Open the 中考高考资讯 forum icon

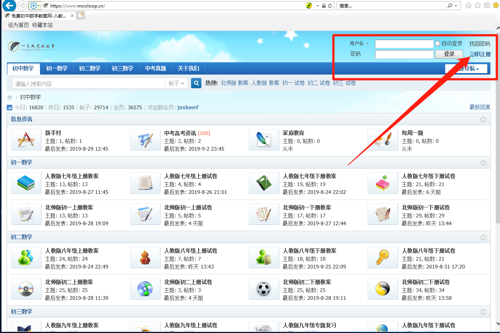(145, 140)
